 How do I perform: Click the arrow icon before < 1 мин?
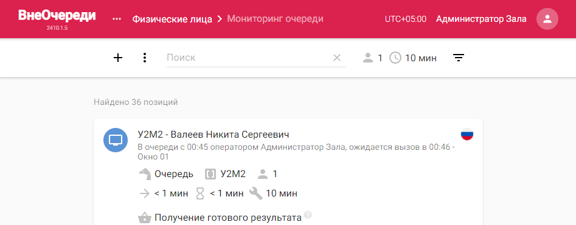tap(145, 193)
